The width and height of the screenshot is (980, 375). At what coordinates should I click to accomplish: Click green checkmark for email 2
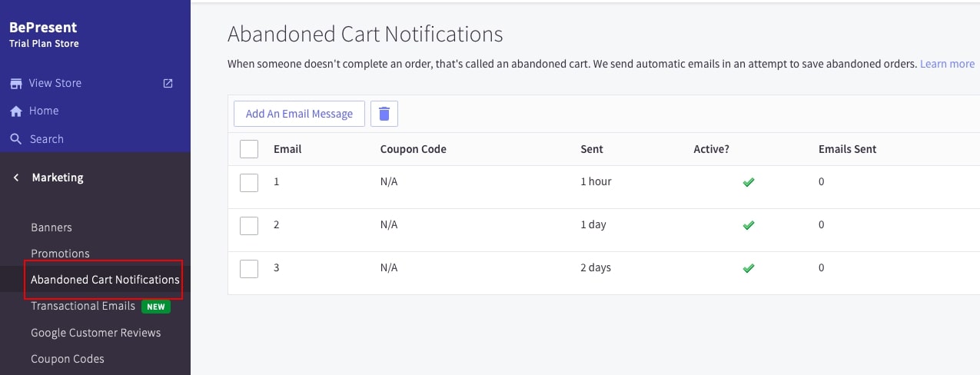pyautogui.click(x=748, y=225)
